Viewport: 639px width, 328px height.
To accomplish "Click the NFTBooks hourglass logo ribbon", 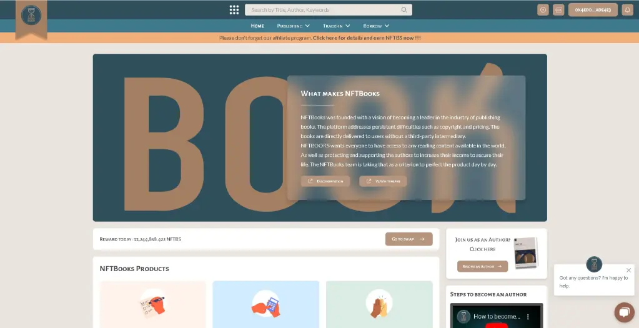I will click(x=31, y=19).
